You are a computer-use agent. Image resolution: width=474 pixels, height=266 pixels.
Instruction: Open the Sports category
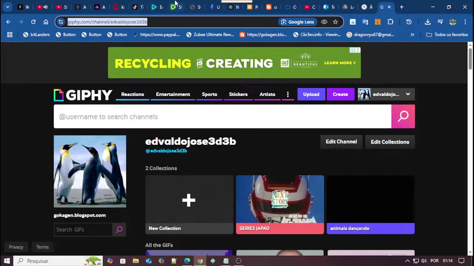click(x=210, y=94)
